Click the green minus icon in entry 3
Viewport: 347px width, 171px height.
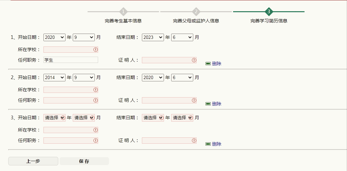pyautogui.click(x=208, y=144)
